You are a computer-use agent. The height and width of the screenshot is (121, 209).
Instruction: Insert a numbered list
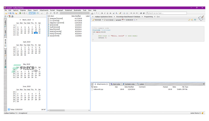[124, 13]
